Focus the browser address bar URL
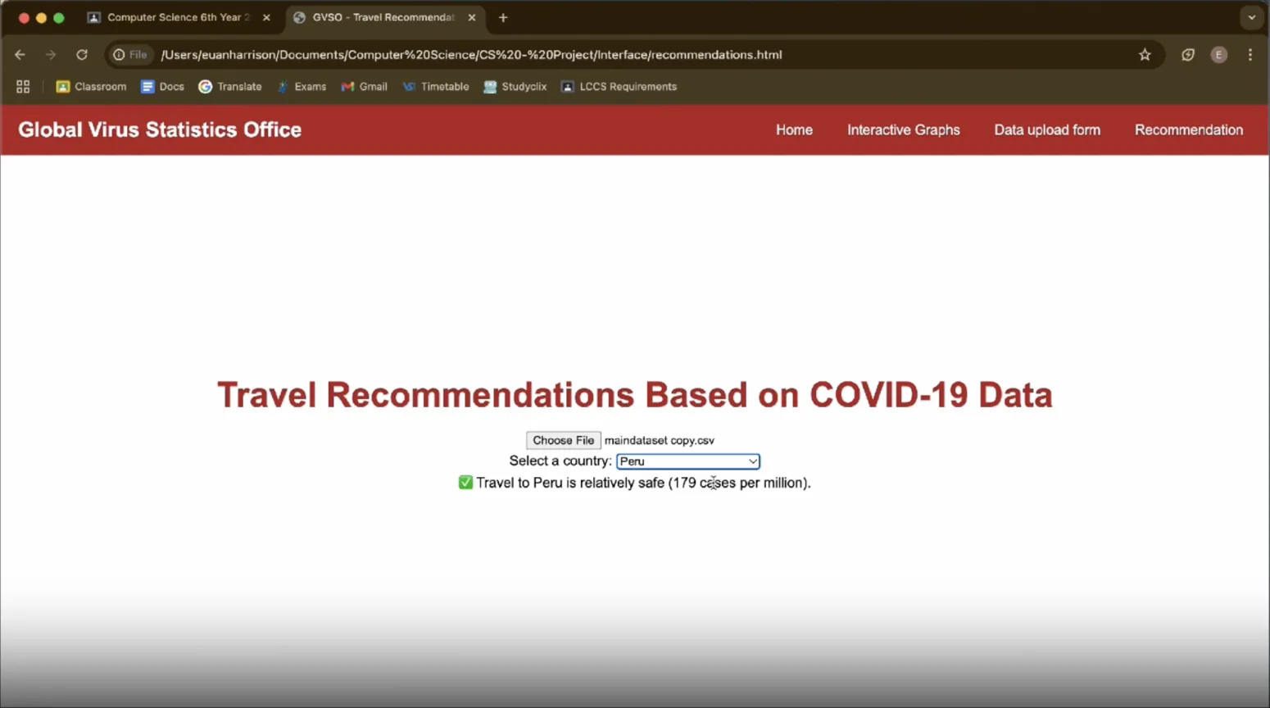The image size is (1270, 708). click(471, 55)
